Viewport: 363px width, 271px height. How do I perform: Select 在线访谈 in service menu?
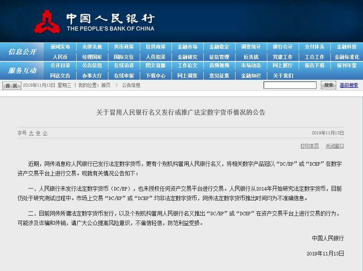click(124, 65)
